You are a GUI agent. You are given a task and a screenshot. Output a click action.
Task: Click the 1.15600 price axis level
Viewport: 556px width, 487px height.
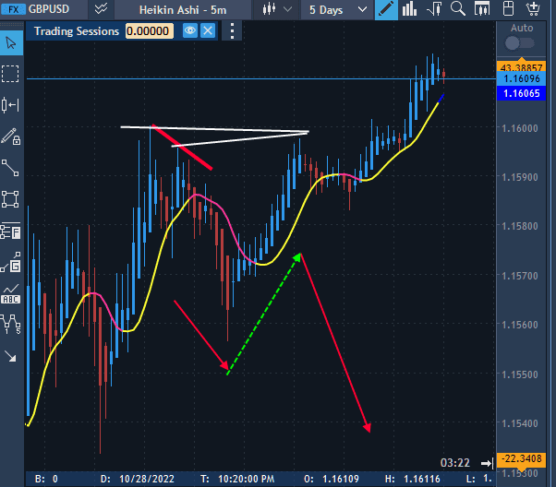tap(519, 325)
